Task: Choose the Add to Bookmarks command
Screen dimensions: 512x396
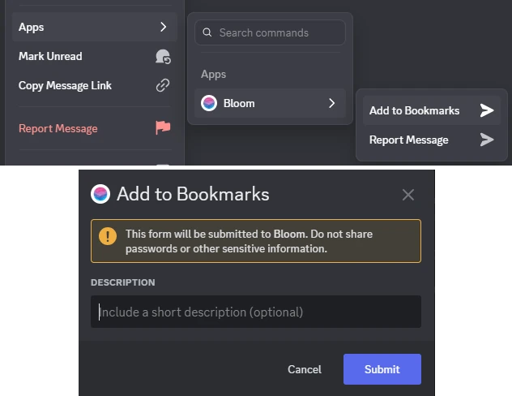Action: tap(414, 110)
